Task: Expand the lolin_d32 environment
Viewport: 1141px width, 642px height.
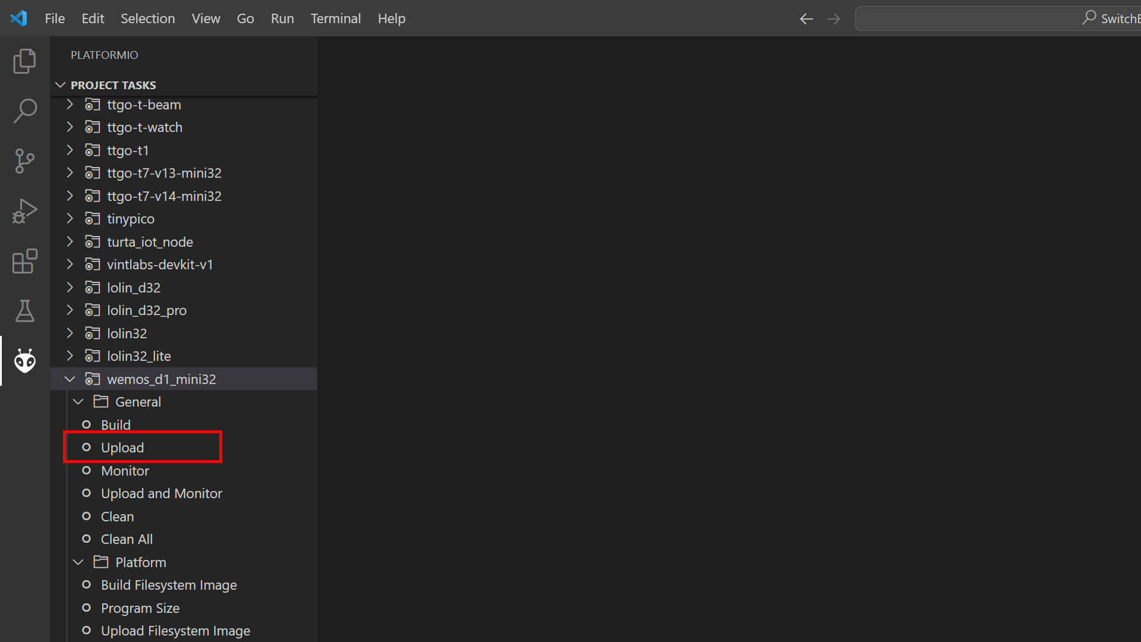Action: 70,287
